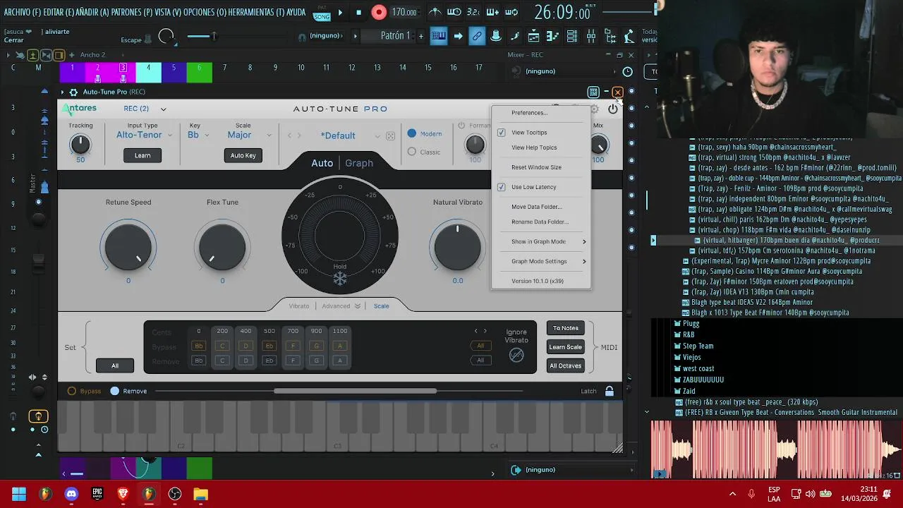The width and height of the screenshot is (903, 508).
Task: Click the Auto Key button
Action: click(243, 155)
